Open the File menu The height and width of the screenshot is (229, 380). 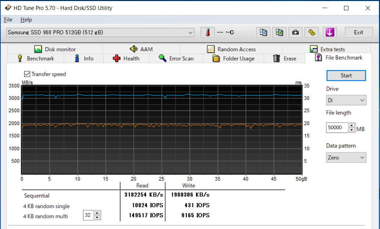click(8, 19)
